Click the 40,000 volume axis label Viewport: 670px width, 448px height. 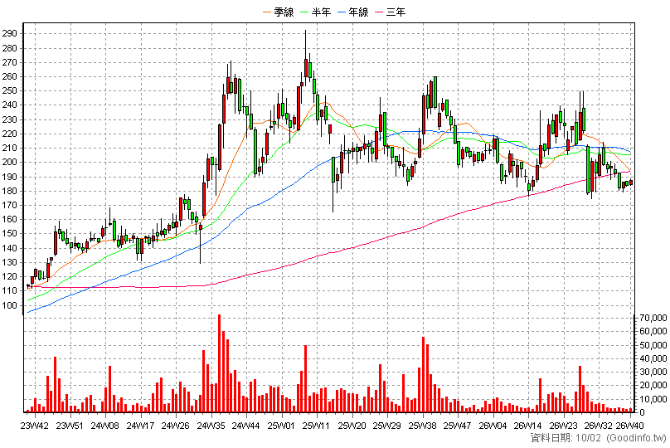(653, 358)
